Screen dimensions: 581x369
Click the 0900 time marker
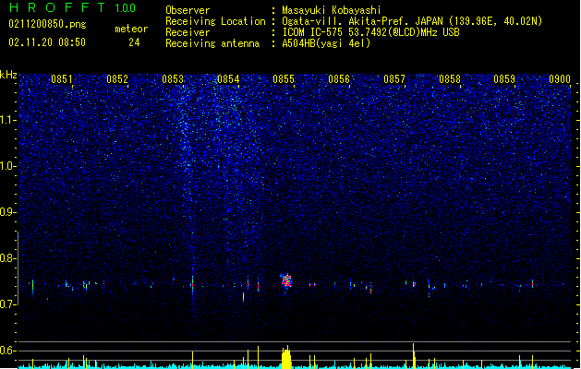pos(560,79)
